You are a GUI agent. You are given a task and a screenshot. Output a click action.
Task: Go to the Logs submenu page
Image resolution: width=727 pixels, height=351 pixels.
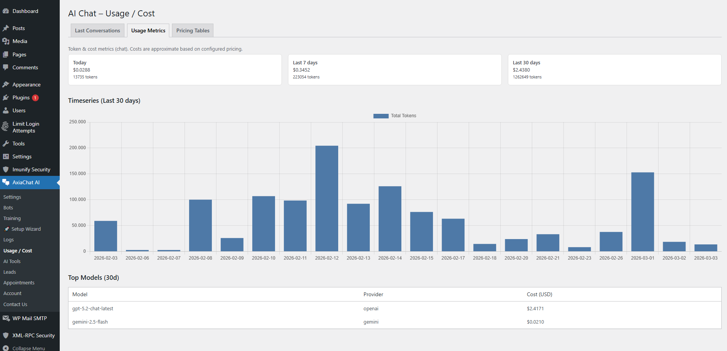pyautogui.click(x=8, y=239)
